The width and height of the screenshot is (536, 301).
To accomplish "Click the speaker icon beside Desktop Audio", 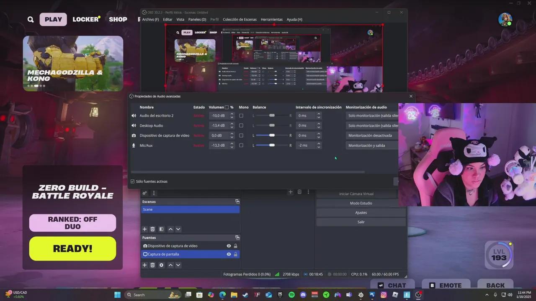I will click(x=134, y=125).
